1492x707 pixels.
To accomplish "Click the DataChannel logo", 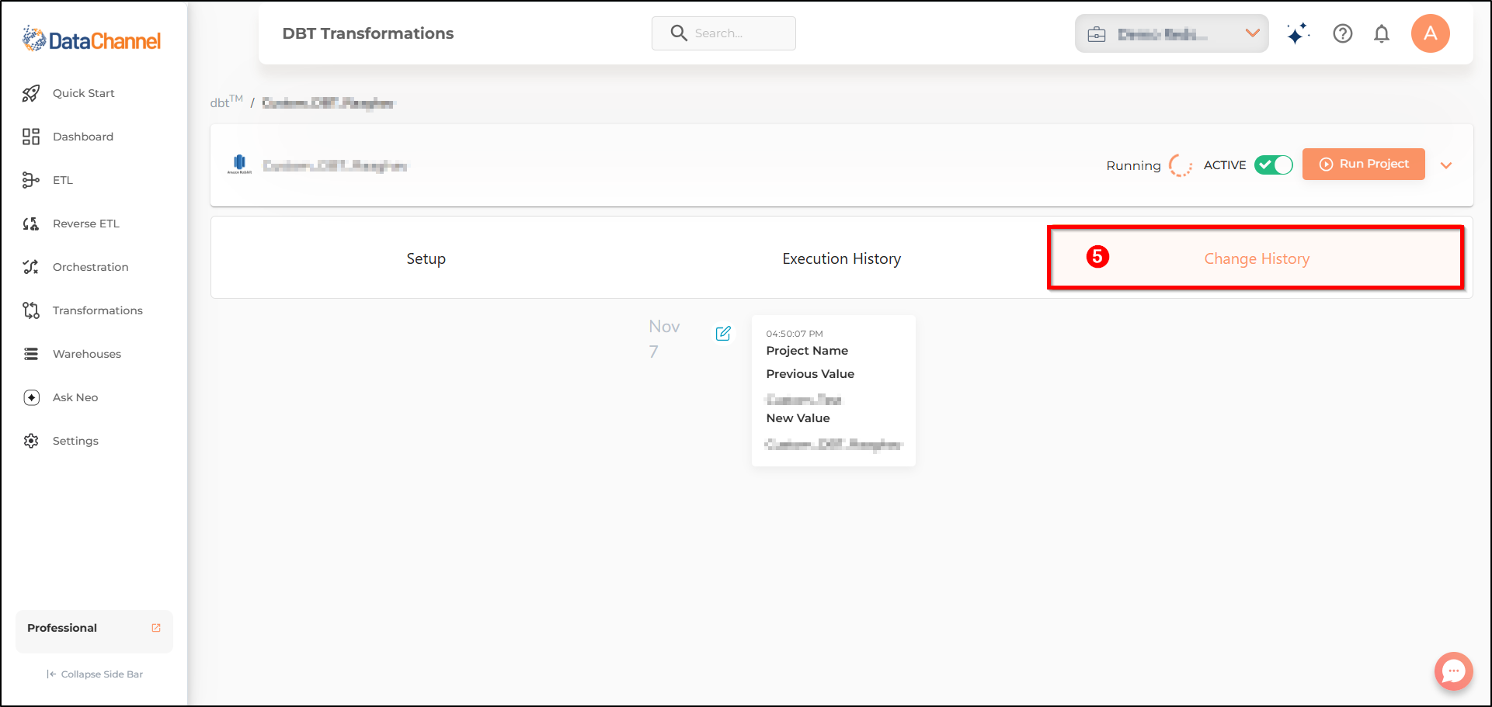I will [x=92, y=39].
